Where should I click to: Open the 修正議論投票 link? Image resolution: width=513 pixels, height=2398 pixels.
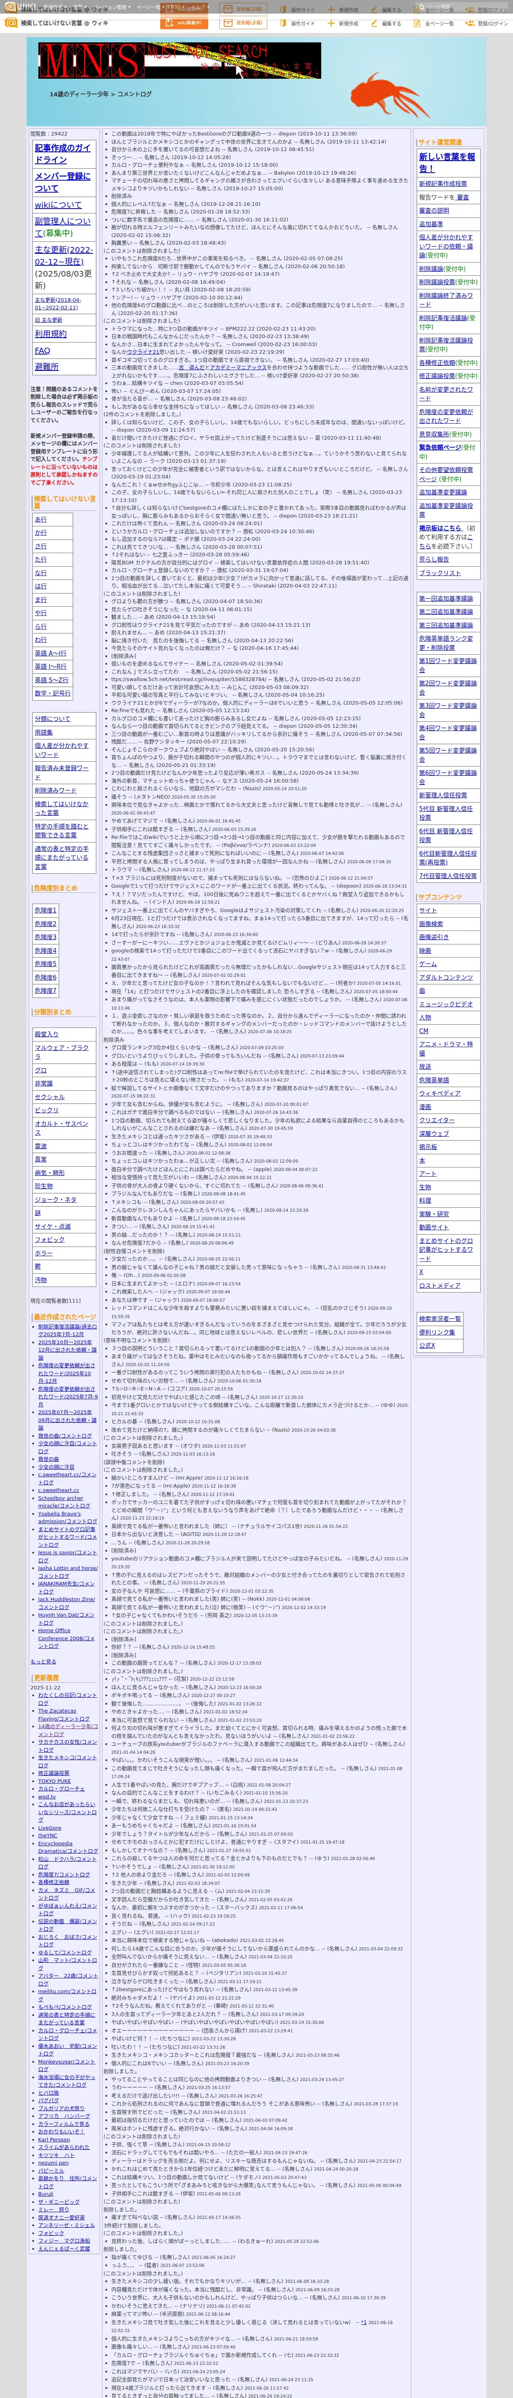point(436,376)
